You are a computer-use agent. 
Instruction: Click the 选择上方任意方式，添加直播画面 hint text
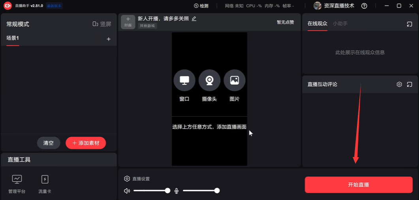point(209,127)
